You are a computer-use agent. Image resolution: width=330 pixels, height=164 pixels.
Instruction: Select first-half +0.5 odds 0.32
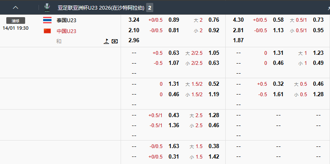tap(278, 84)
